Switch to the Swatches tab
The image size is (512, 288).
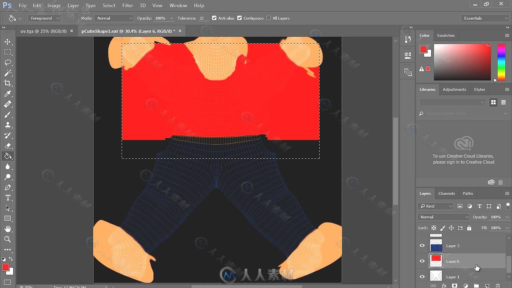point(446,36)
